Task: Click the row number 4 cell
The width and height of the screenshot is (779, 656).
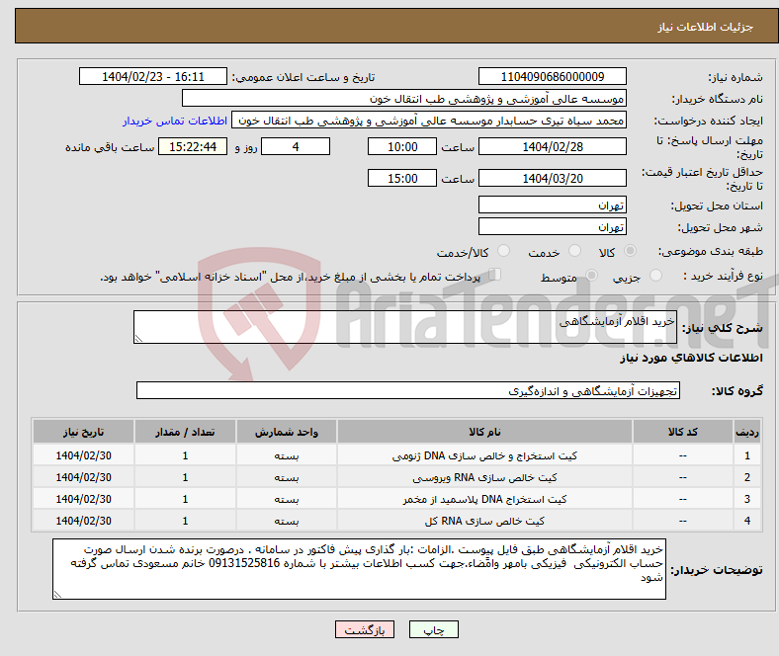Action: [x=746, y=521]
